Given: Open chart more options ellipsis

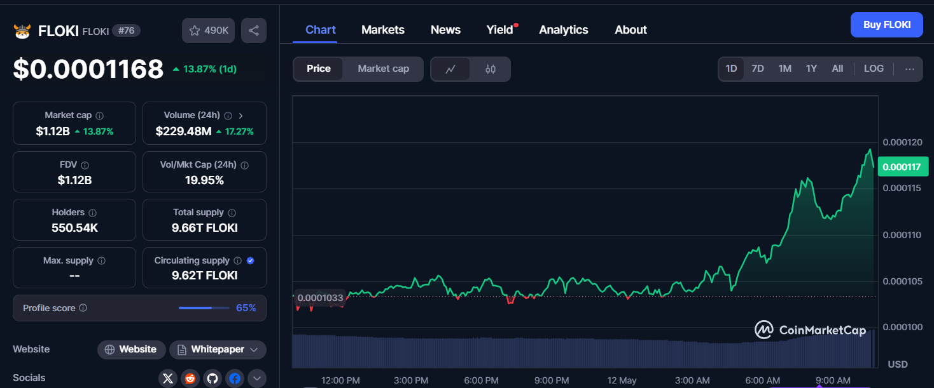Looking at the screenshot, I should tap(910, 69).
